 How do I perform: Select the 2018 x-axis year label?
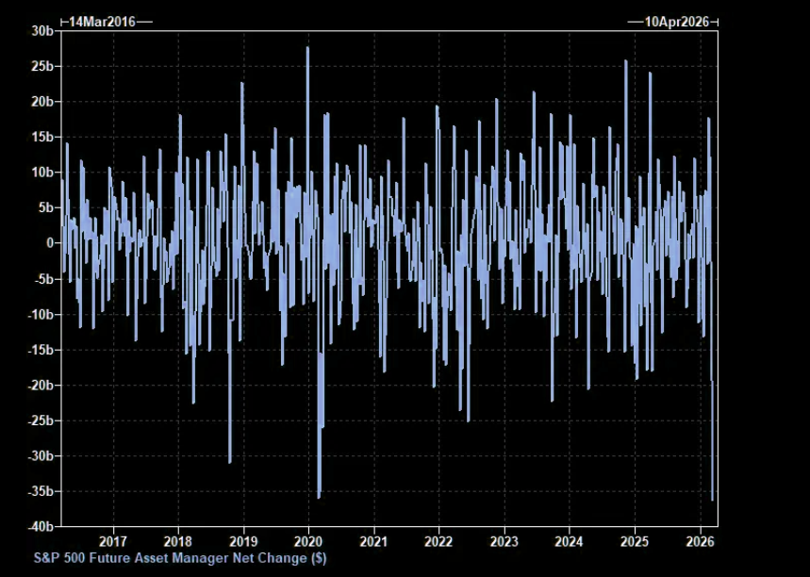[178, 541]
